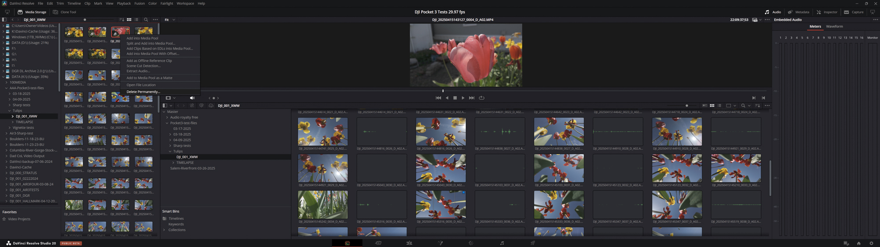
Task: Collapse the Master bin
Action: pyautogui.click(x=164, y=112)
